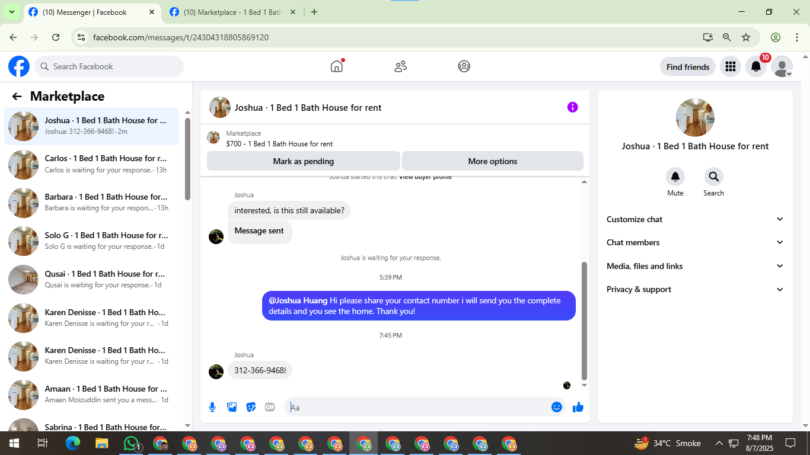View site information icon left of URL
810x455 pixels.
82,37
